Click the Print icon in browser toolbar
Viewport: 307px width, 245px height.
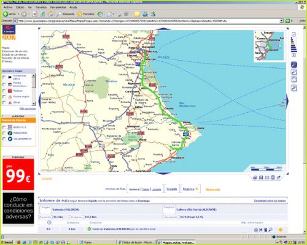[119, 14]
